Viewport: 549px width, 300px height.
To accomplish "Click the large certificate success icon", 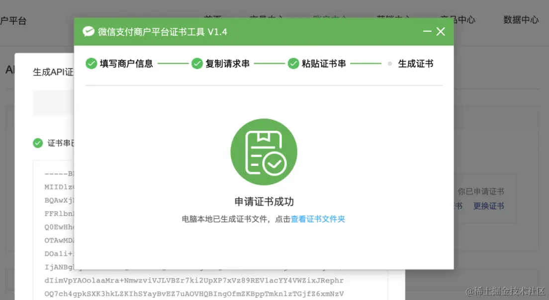I will (x=264, y=152).
